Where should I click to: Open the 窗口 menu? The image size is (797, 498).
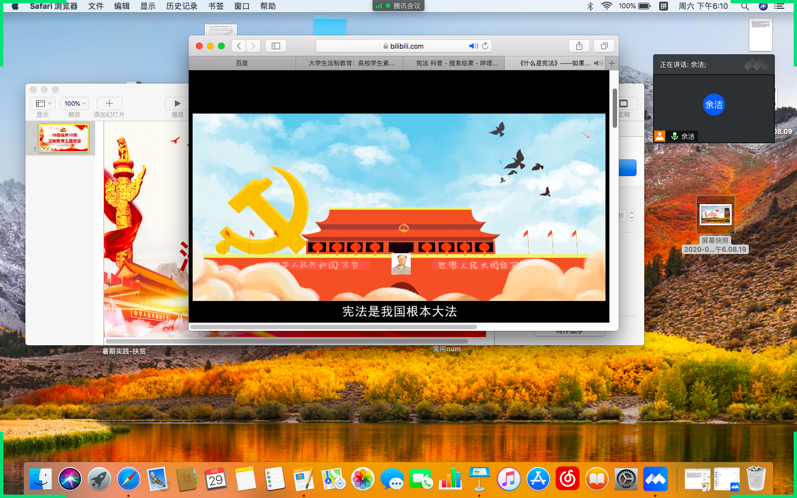(242, 6)
